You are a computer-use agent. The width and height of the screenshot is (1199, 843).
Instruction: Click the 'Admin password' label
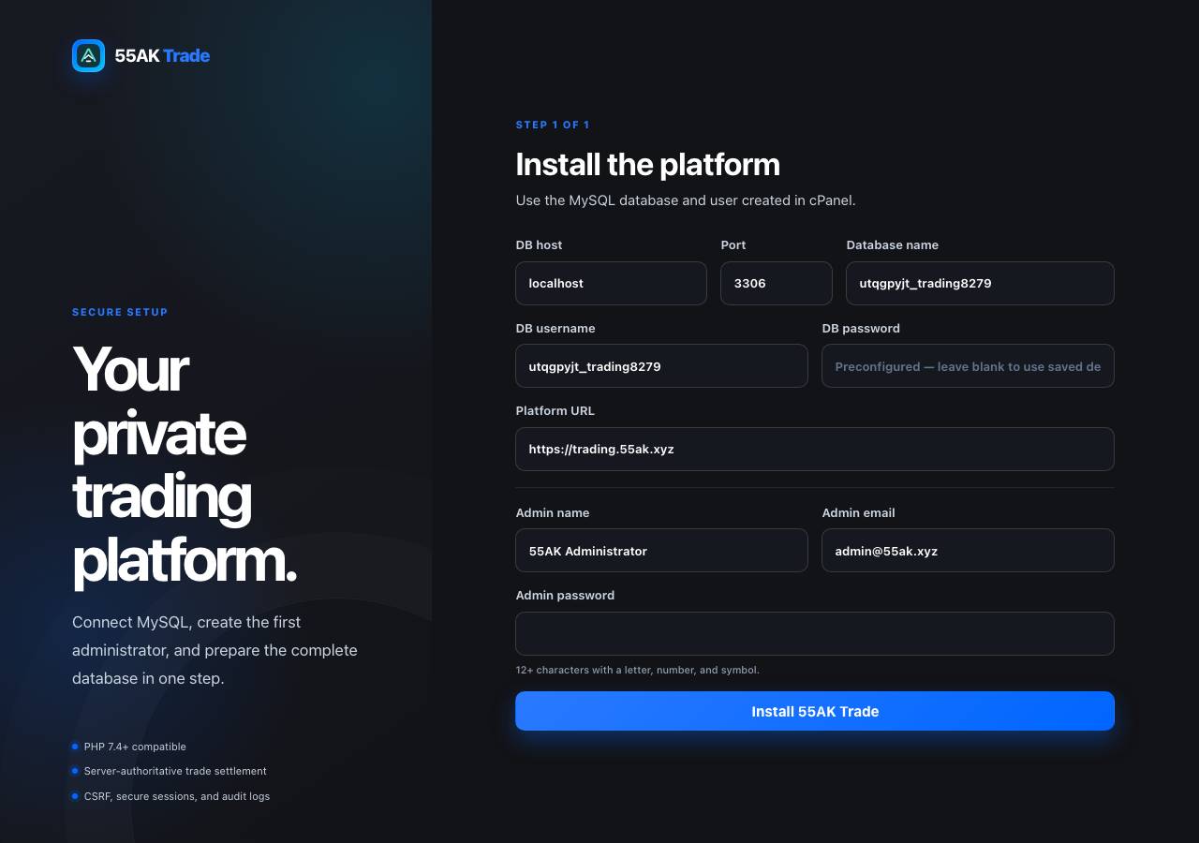(x=565, y=596)
